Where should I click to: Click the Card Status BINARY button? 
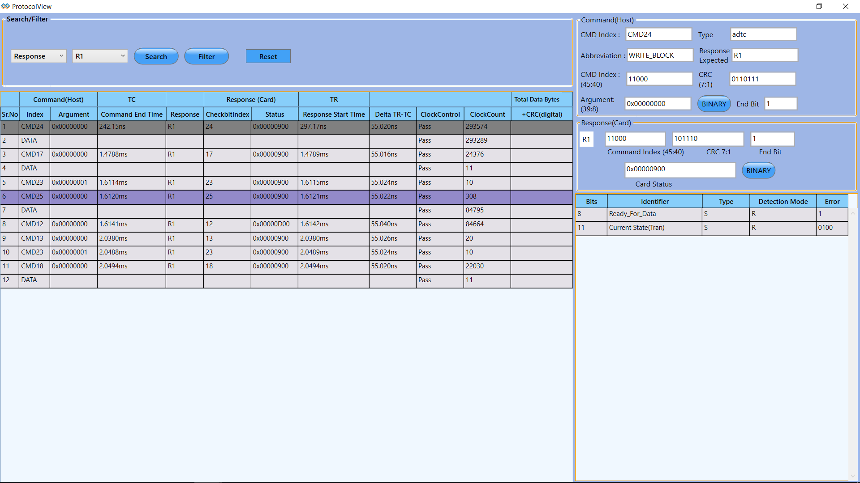pos(758,171)
